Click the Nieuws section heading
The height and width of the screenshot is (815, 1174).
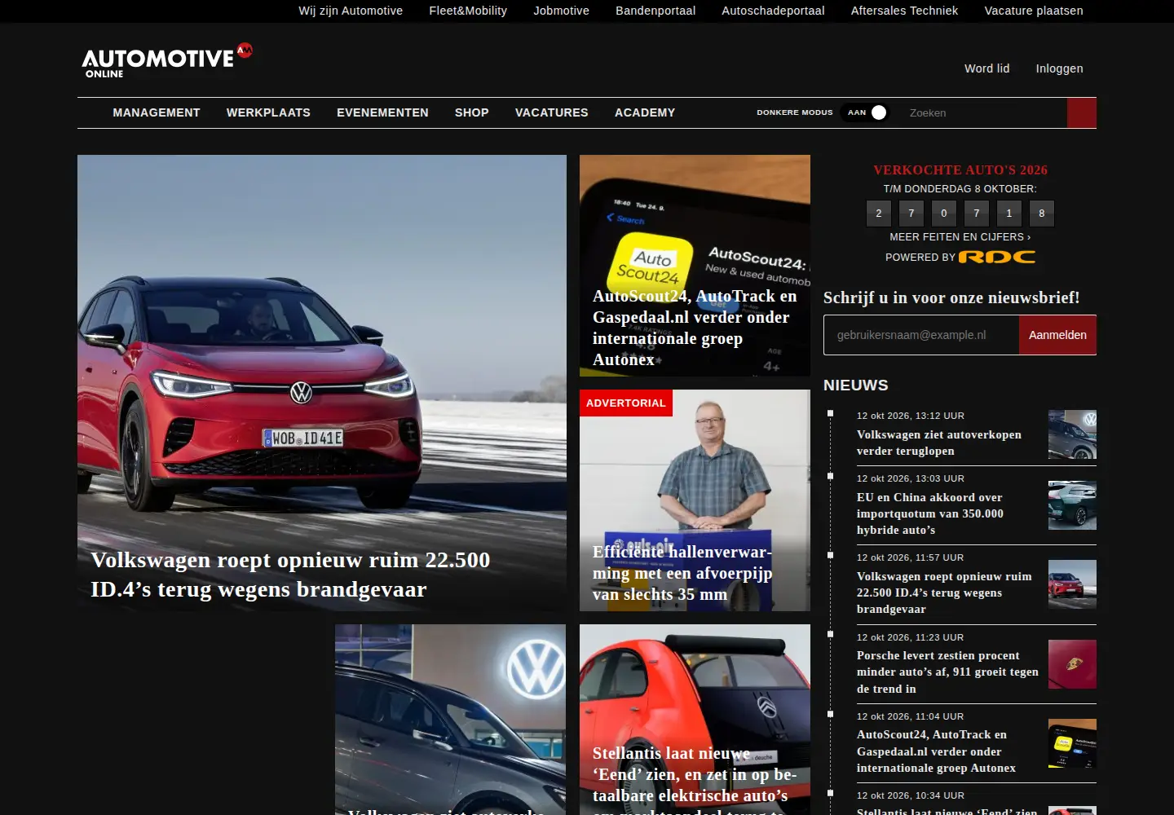click(x=856, y=385)
